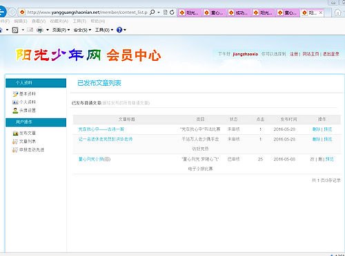The image size is (345, 256).
Task: Click the person avatar icon for 头像设置
Action: click(15, 111)
